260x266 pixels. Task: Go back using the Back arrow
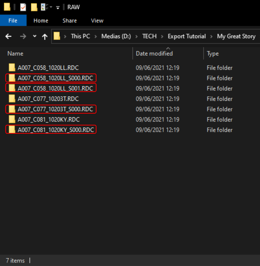pyautogui.click(x=8, y=36)
